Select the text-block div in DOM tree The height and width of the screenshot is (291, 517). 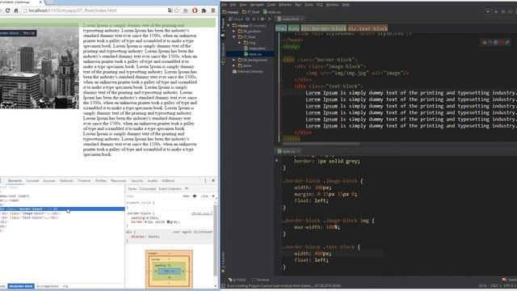[x=30, y=217]
